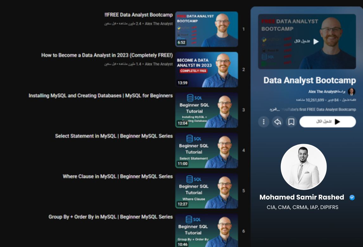Viewport: 363px width, 247px height.
Task: Open the Group By + Order By thumbnail
Action: [207, 231]
